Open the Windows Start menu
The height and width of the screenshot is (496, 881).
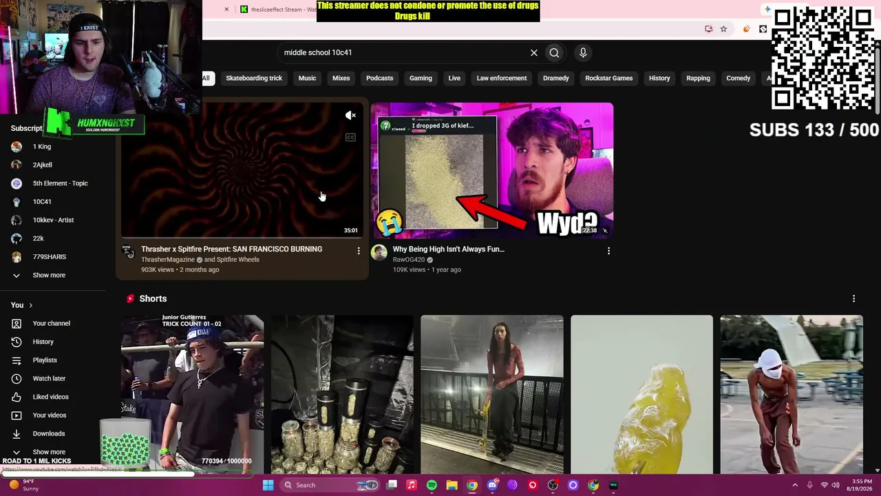(x=268, y=485)
